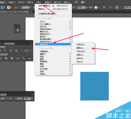Choose 栅格化(R)... in effect menu

(x=53, y=32)
